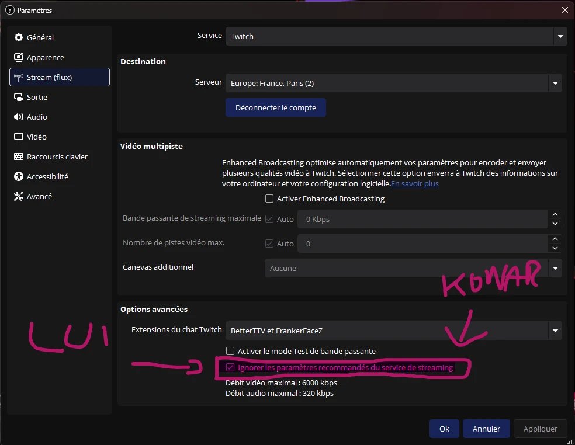Click the Accessibilité person icon
The image size is (575, 445).
coord(18,177)
